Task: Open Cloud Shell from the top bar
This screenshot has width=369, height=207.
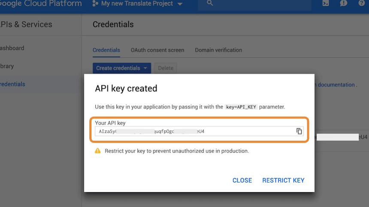Action: (326, 3)
